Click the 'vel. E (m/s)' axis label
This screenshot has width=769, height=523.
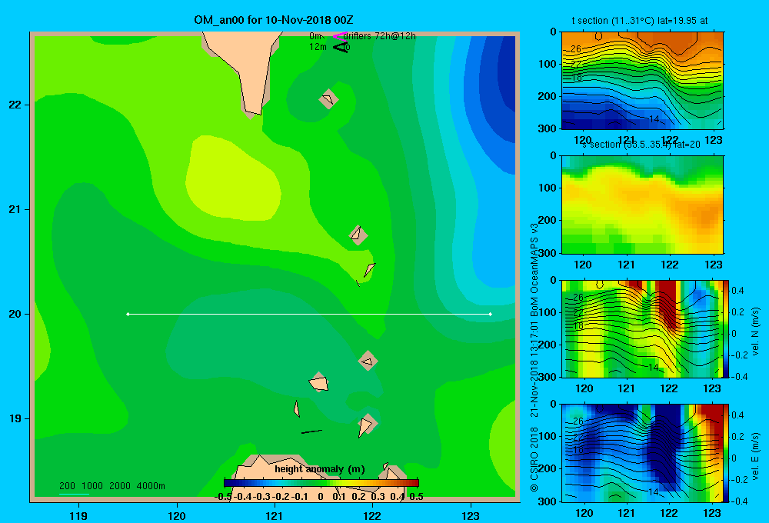coord(756,456)
